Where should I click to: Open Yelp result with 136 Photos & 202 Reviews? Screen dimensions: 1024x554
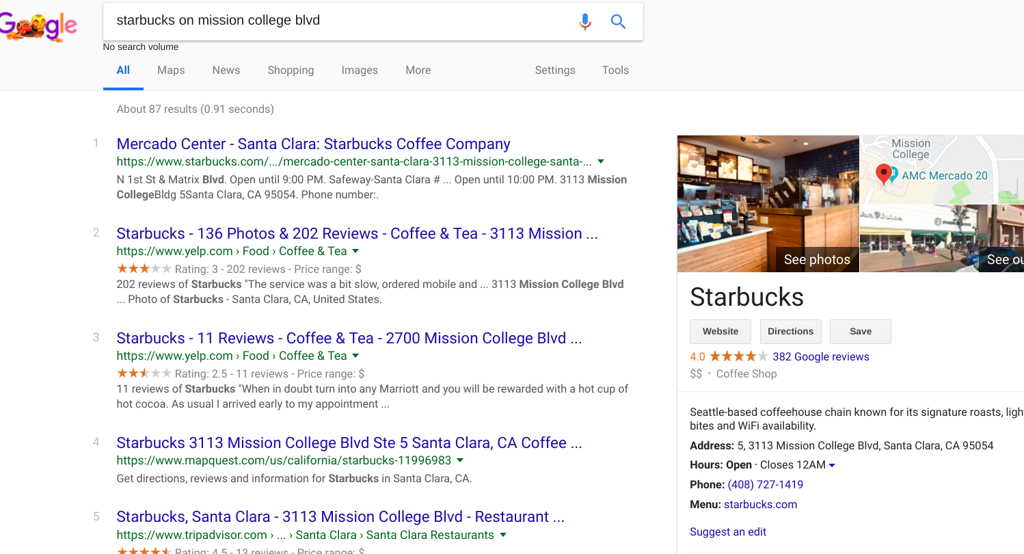[358, 234]
